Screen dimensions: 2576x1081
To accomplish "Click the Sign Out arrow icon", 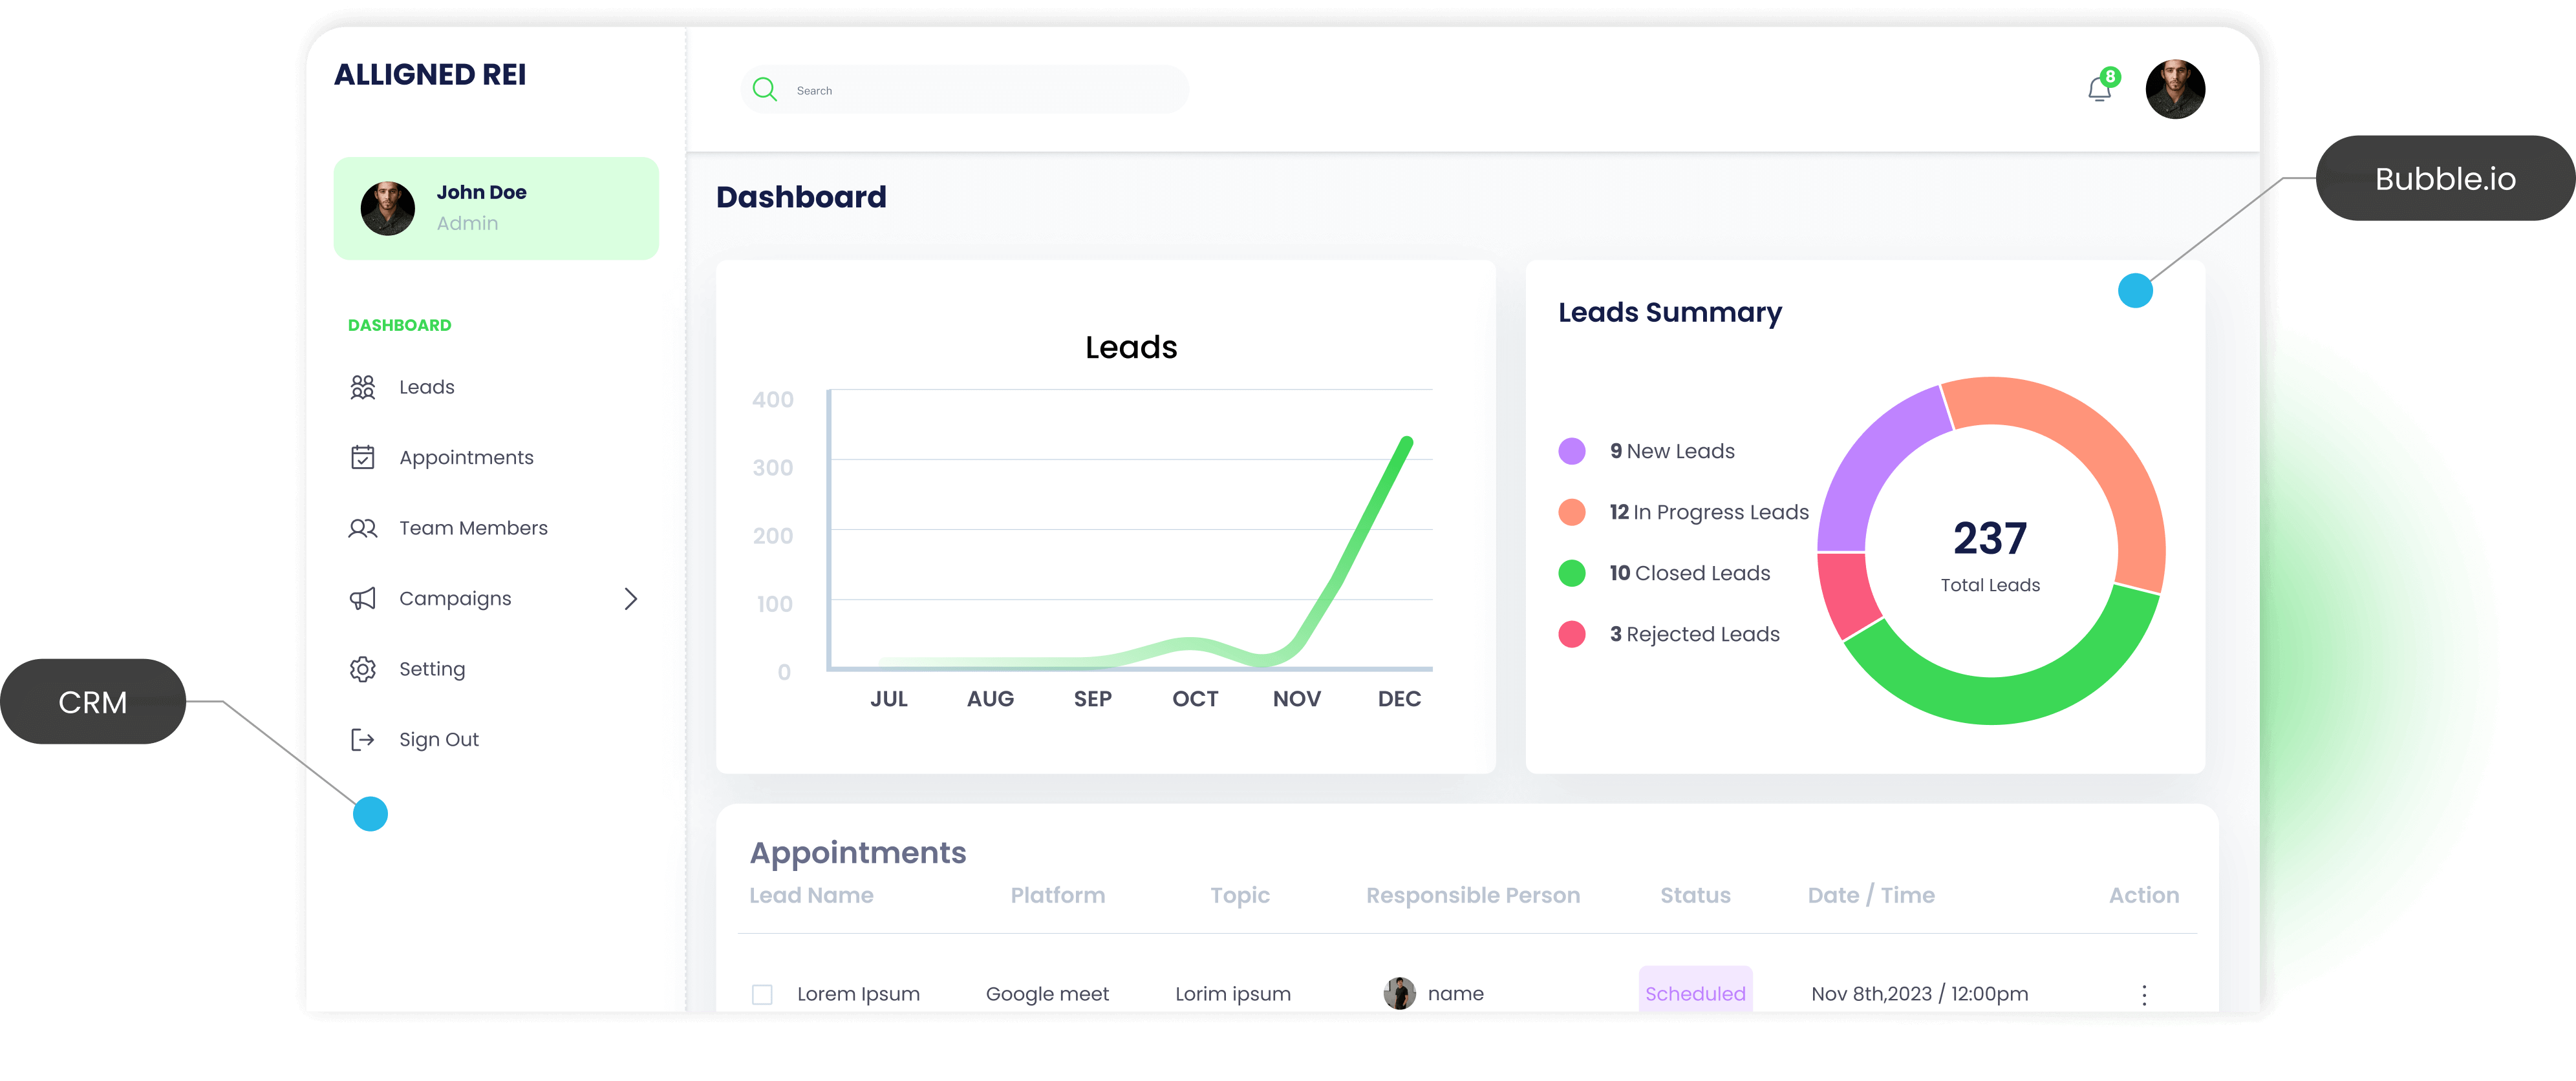I will pyautogui.click(x=362, y=739).
